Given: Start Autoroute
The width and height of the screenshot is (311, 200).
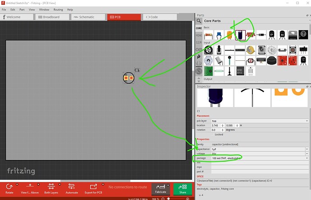Looking at the screenshot, I should coord(72,189).
